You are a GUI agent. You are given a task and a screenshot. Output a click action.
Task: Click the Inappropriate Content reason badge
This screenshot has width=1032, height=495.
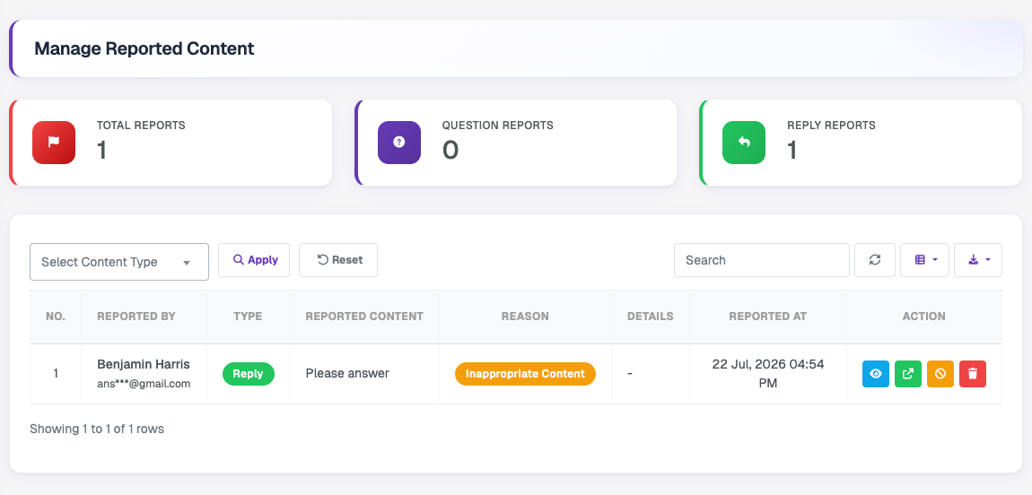[525, 373]
